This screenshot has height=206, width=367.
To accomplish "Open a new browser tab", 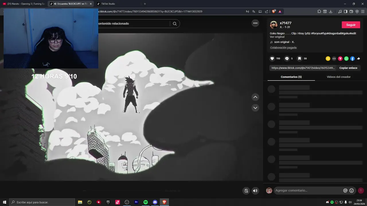I will [x=145, y=4].
